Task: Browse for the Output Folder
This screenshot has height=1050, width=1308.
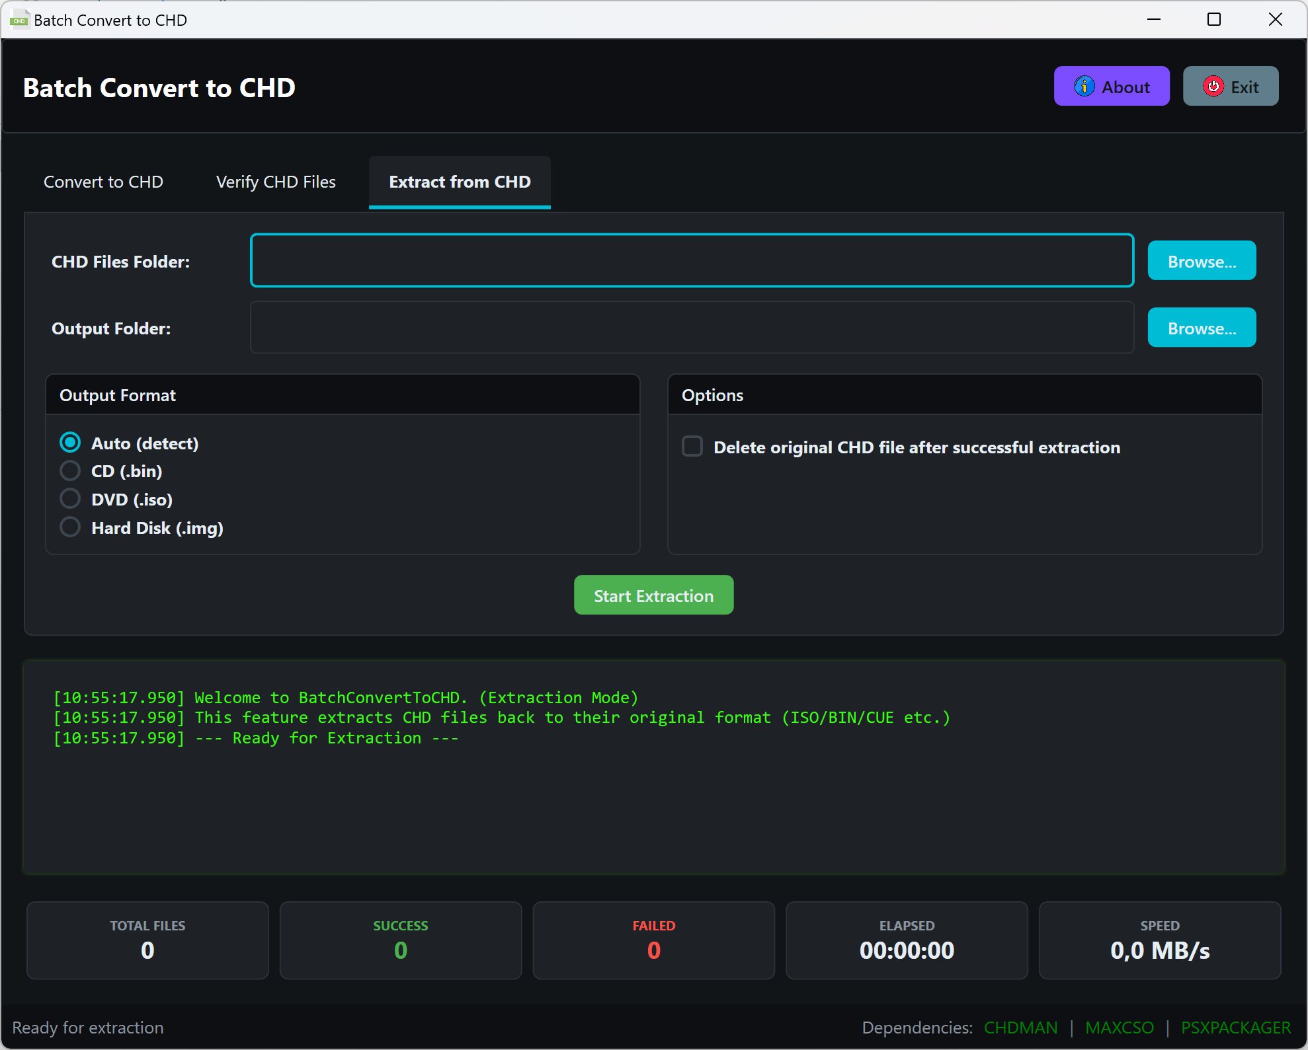Action: click(1202, 328)
